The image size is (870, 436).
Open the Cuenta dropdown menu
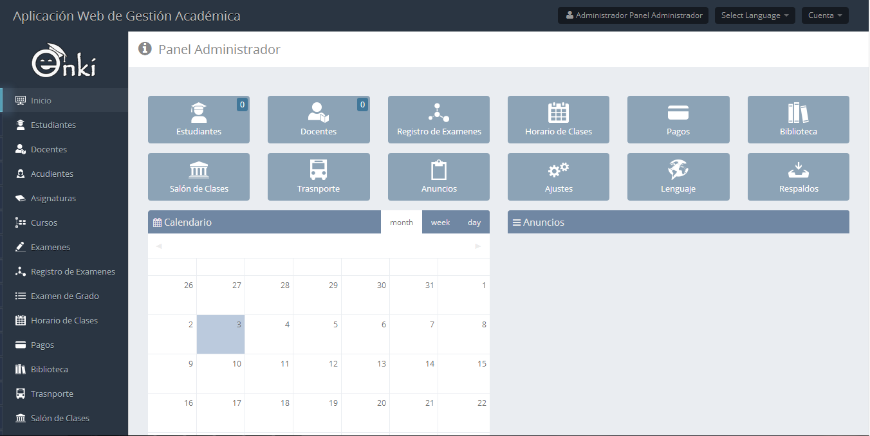point(825,15)
